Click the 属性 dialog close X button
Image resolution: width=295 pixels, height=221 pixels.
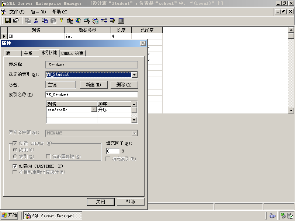click(143, 43)
